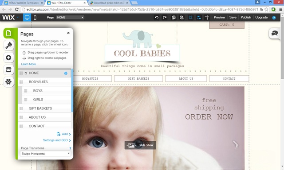Select the GIRLS subpage

46,100
